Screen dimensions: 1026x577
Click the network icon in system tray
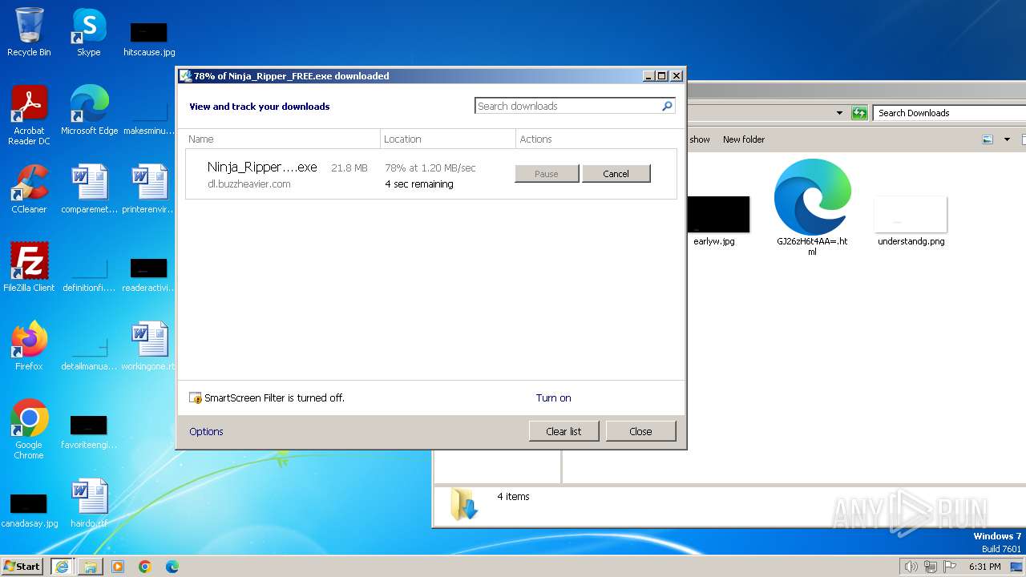(x=931, y=567)
